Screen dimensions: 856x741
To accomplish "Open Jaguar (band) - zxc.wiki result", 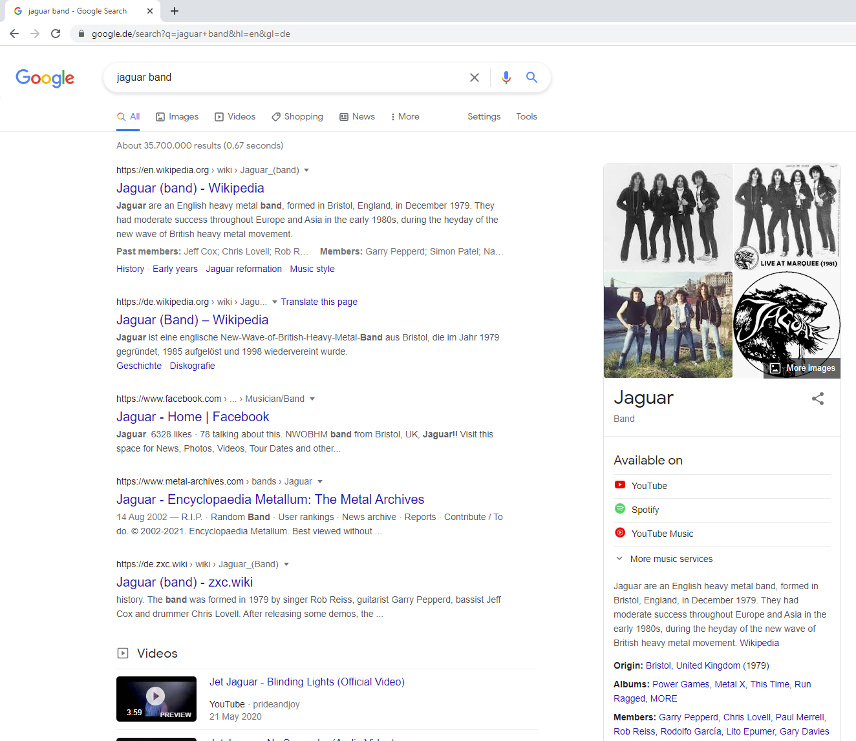I will click(x=184, y=582).
